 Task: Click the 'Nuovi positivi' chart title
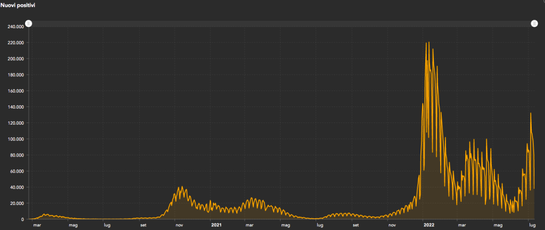click(18, 5)
